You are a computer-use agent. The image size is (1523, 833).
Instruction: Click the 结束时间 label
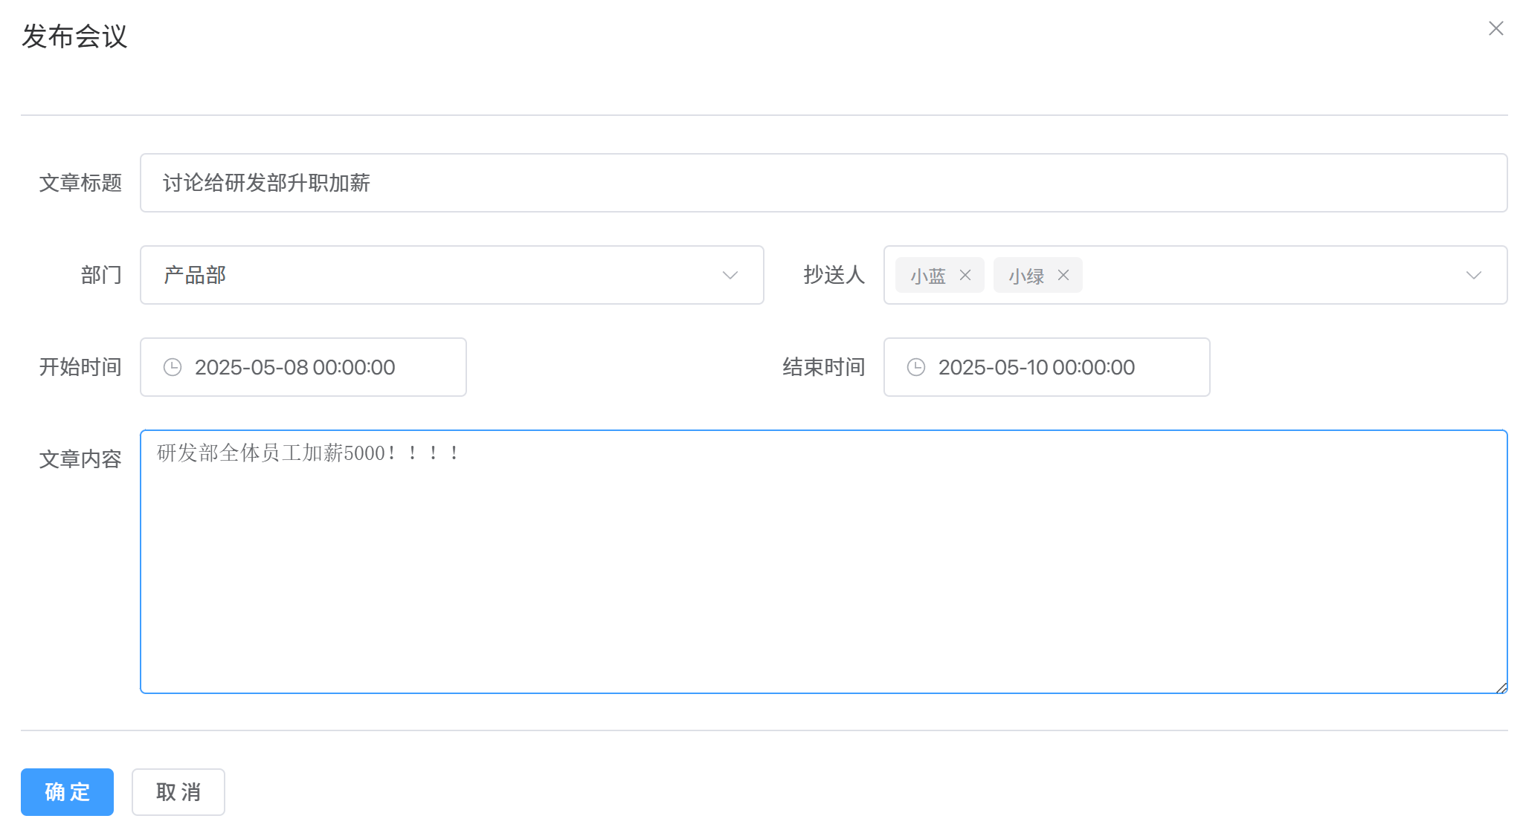point(824,367)
